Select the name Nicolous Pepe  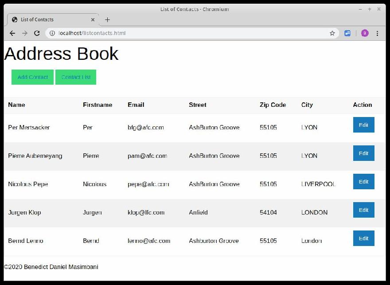click(x=28, y=184)
